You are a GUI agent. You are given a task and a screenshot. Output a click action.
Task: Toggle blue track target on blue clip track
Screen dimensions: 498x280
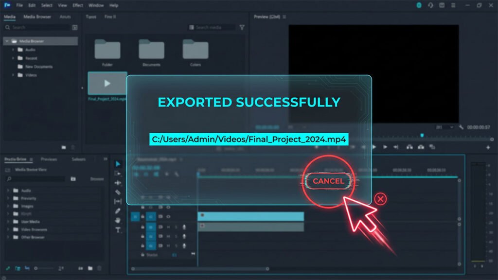(151, 216)
